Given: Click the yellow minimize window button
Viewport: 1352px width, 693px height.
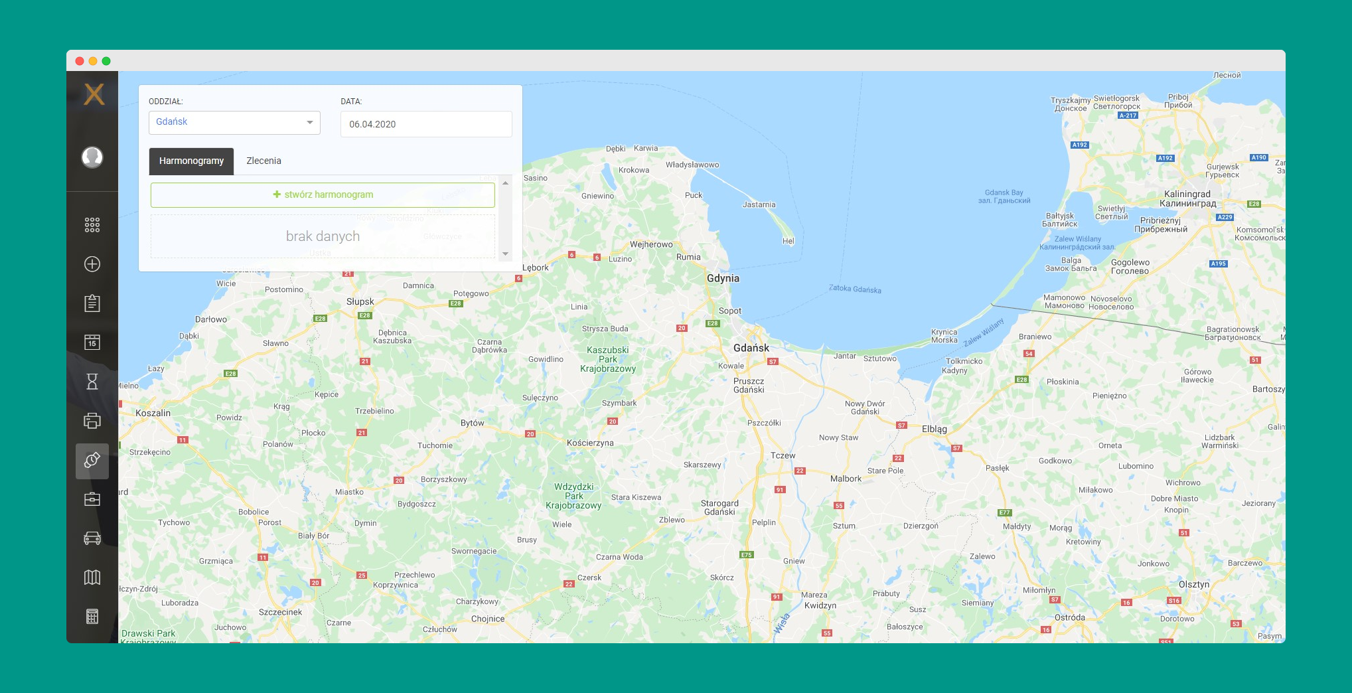Looking at the screenshot, I should pos(93,61).
